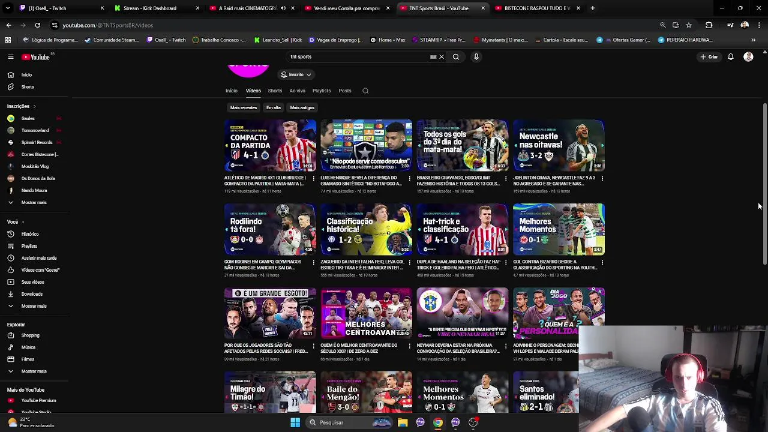
Task: Open the Newcastle nas oitavas video thumbnail
Action: (559, 145)
